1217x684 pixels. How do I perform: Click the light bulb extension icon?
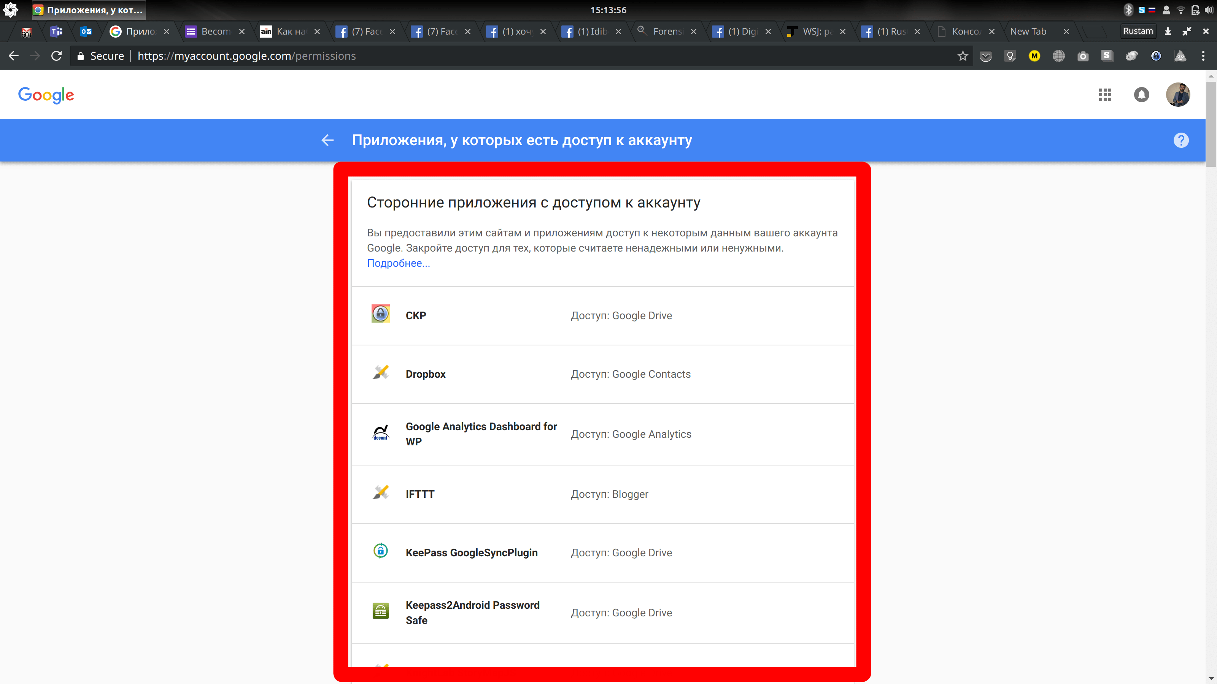(1010, 56)
